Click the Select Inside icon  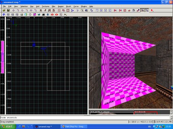click(x=54, y=10)
